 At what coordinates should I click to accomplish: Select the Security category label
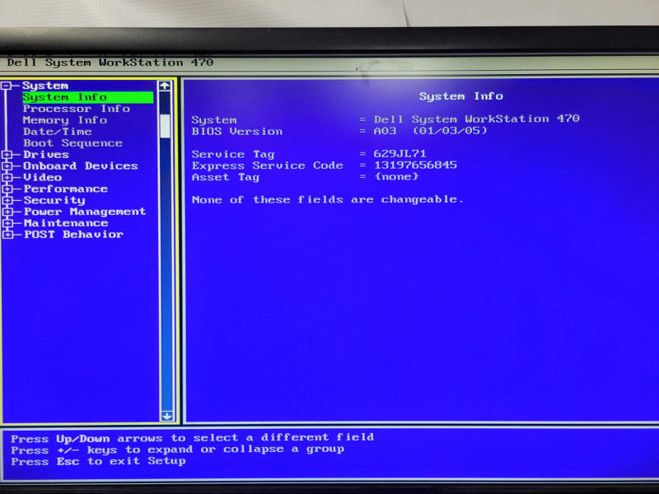pos(54,200)
